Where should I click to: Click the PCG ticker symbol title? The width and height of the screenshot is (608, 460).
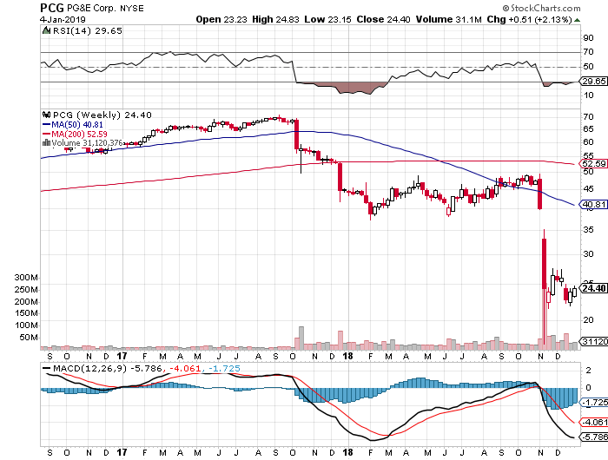click(x=52, y=8)
